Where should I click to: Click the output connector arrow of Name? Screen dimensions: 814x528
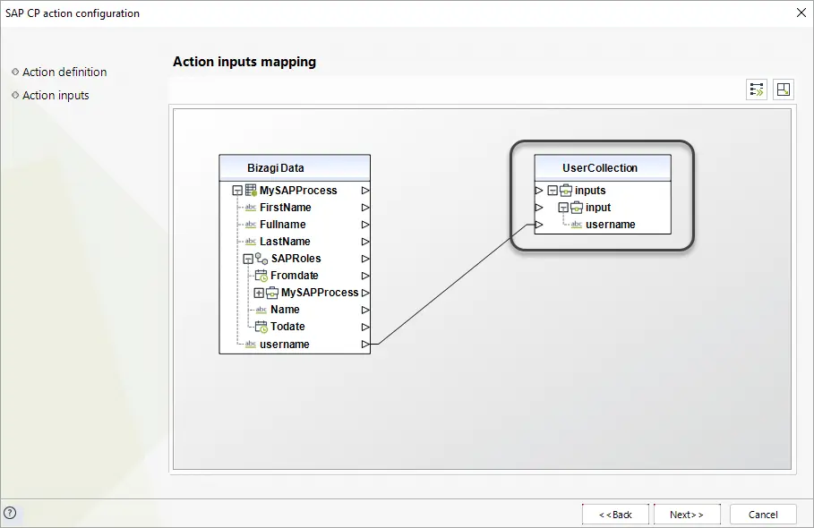tap(365, 311)
